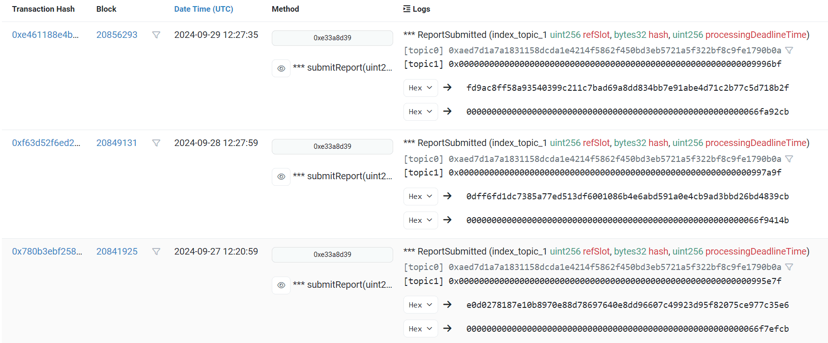The image size is (828, 343).
Task: Open Hex dropdown for fd9ac8ff58a9 hash value
Action: tap(420, 88)
